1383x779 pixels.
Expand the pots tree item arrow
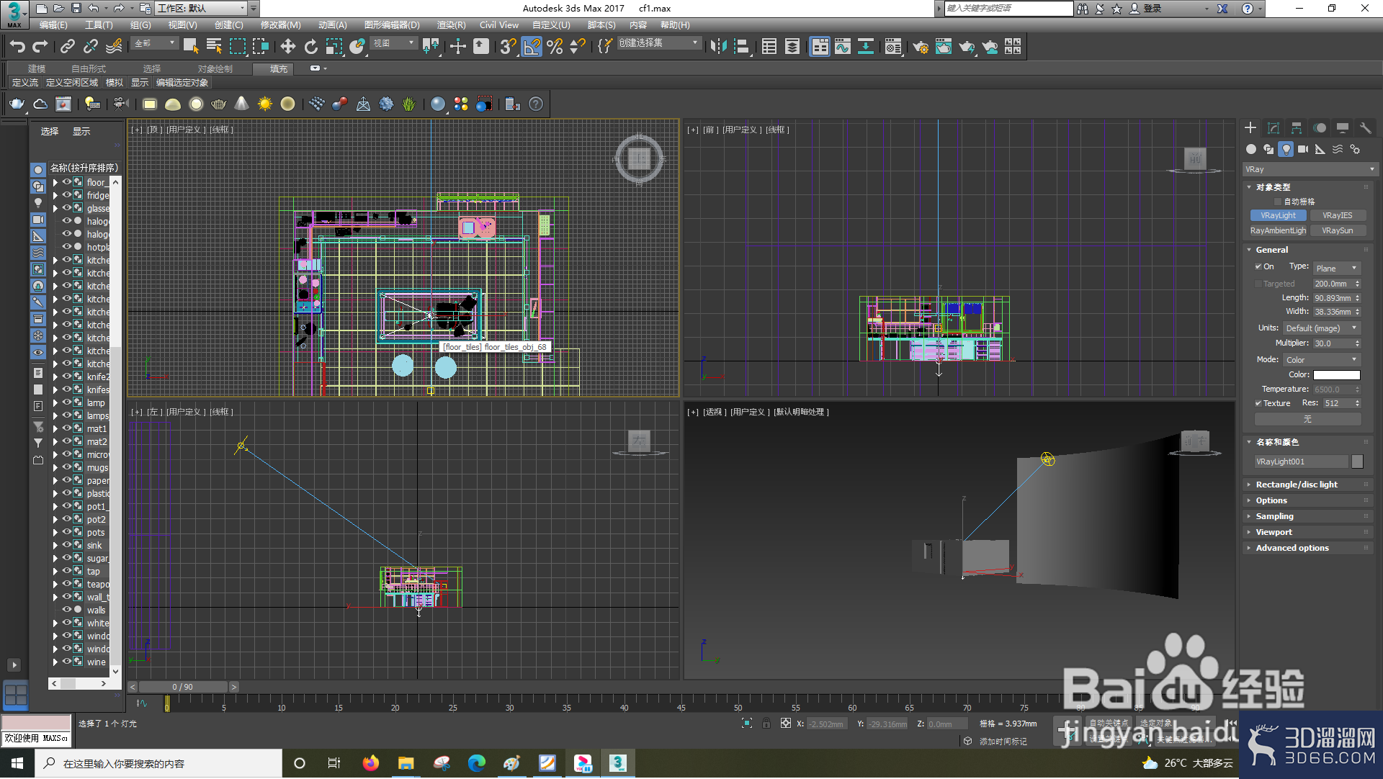point(55,533)
